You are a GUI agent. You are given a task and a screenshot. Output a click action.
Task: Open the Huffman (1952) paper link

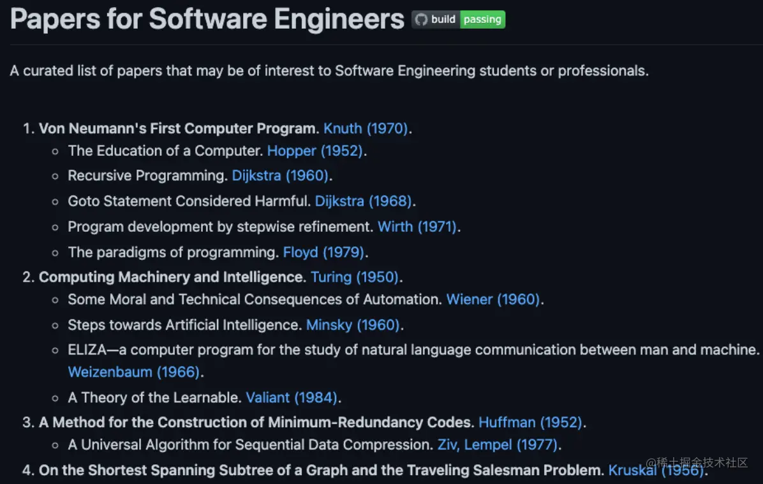(530, 422)
